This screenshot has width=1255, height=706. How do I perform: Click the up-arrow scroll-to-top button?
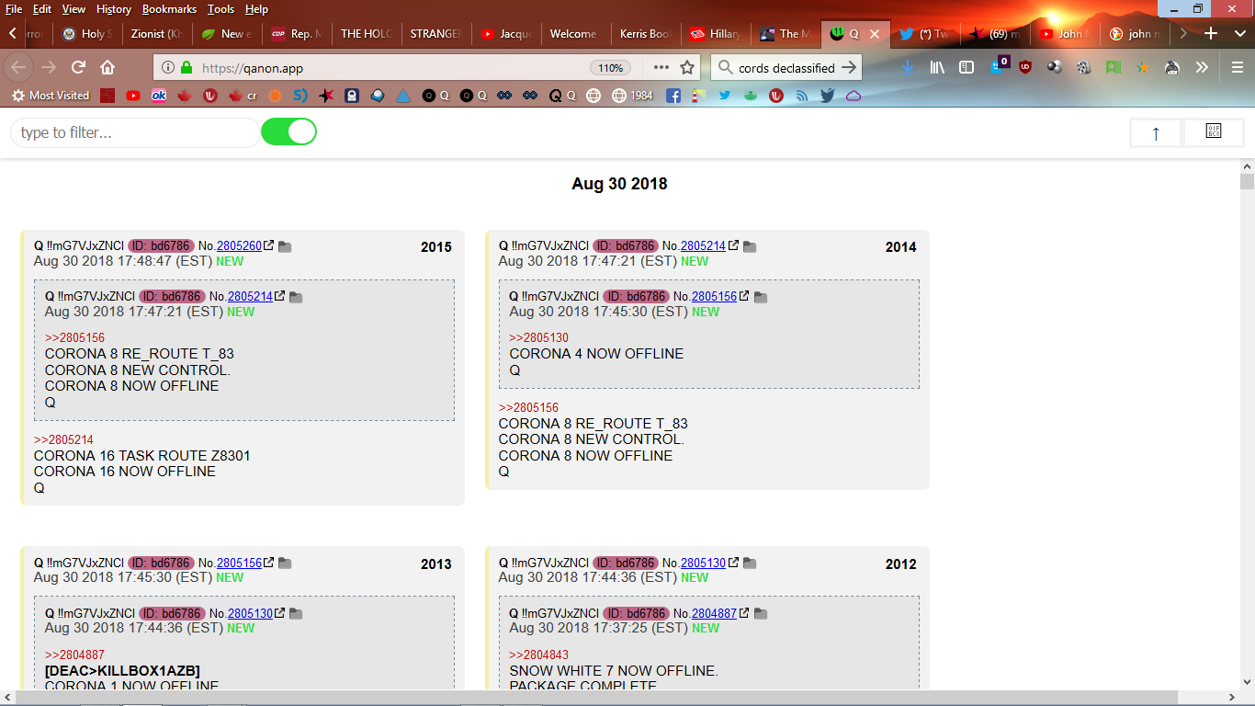click(x=1156, y=133)
